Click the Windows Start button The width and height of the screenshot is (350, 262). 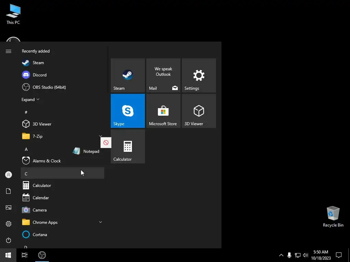click(x=8, y=255)
